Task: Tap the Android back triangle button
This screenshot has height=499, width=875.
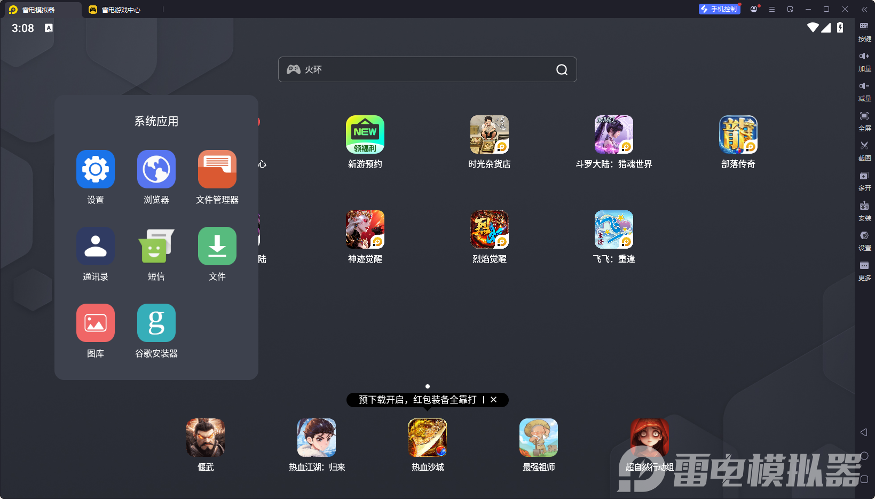Action: point(864,432)
